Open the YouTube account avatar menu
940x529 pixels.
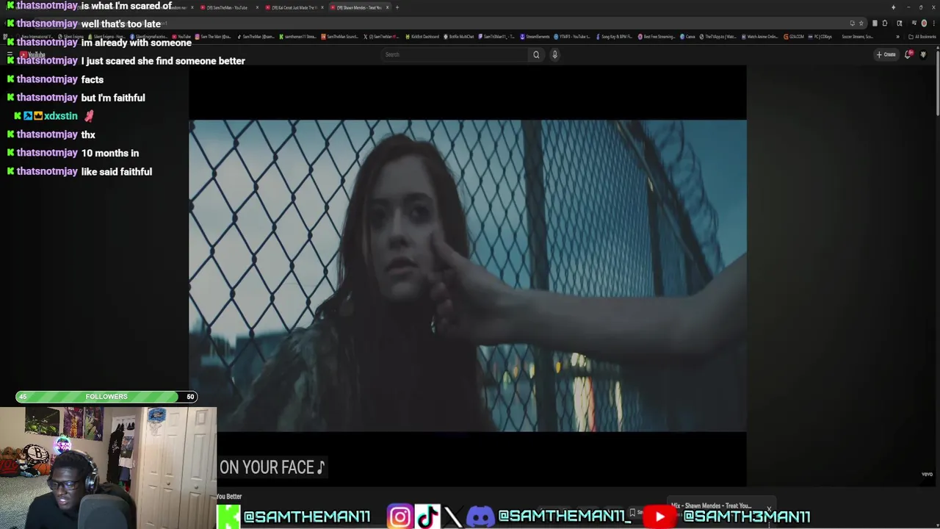tap(923, 54)
